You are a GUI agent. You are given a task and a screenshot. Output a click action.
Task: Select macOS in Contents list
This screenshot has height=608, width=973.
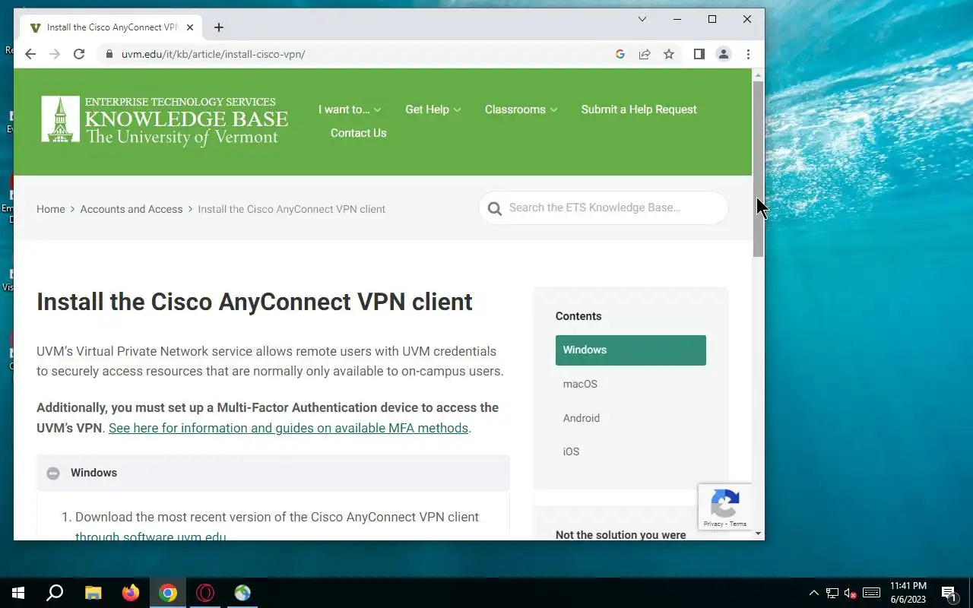[x=580, y=384]
